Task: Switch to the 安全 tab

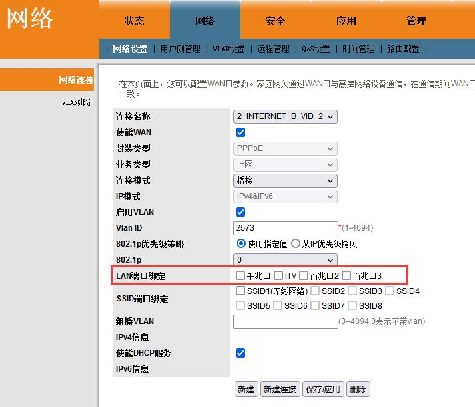Action: click(275, 21)
